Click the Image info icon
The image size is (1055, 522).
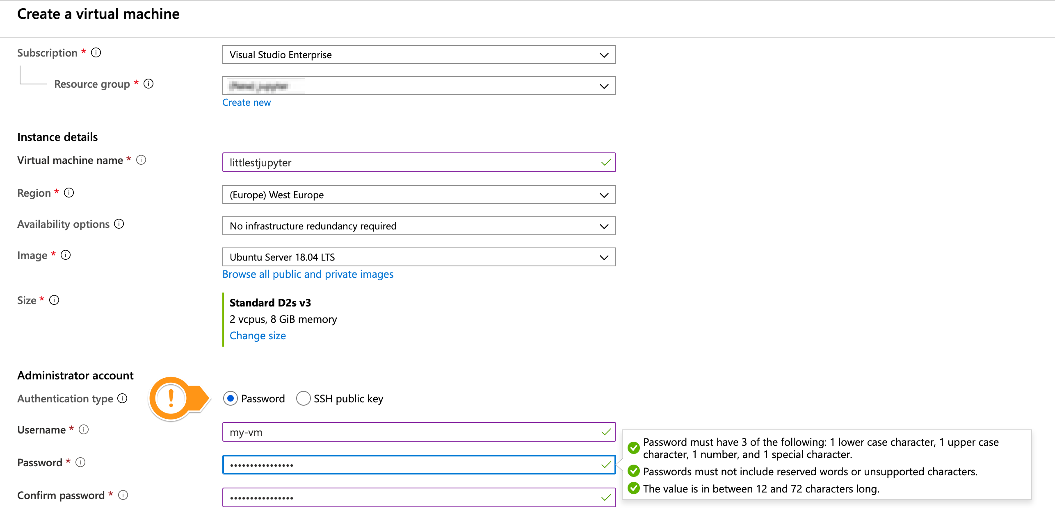coord(66,255)
